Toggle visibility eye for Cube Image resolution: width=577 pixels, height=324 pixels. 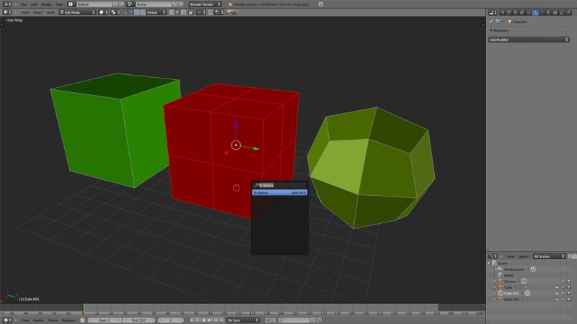pos(557,287)
